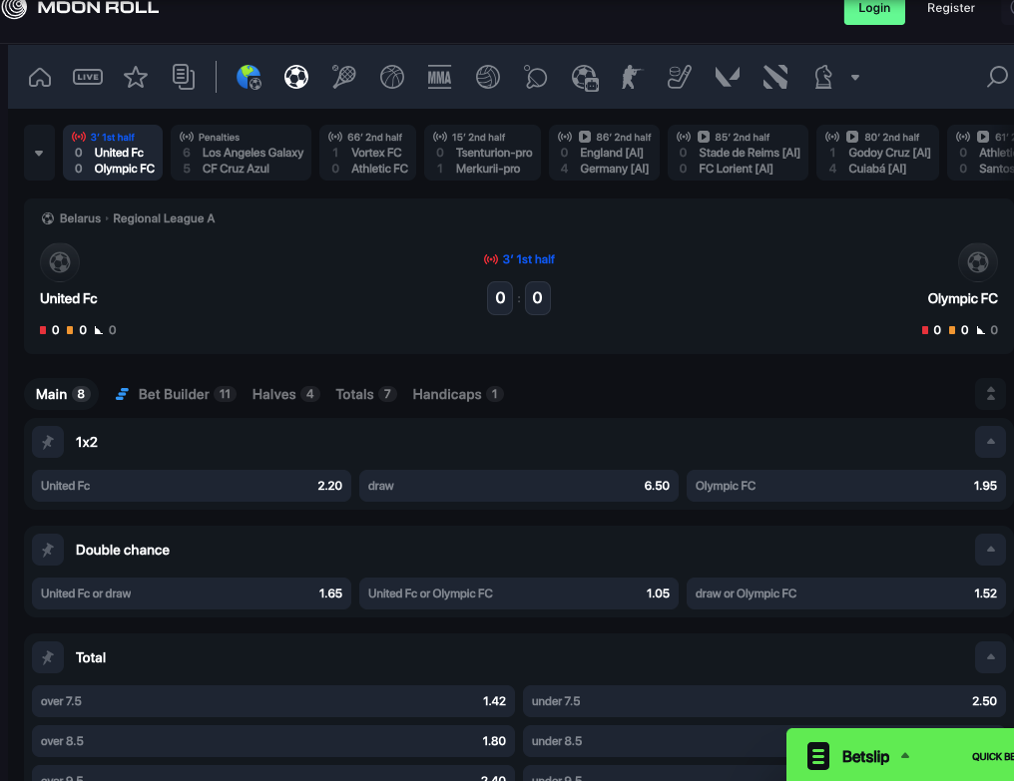Collapse the Total market section
The image size is (1014, 781).
point(991,658)
